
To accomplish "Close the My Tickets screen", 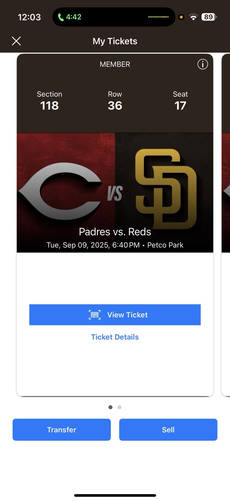I will [16, 41].
